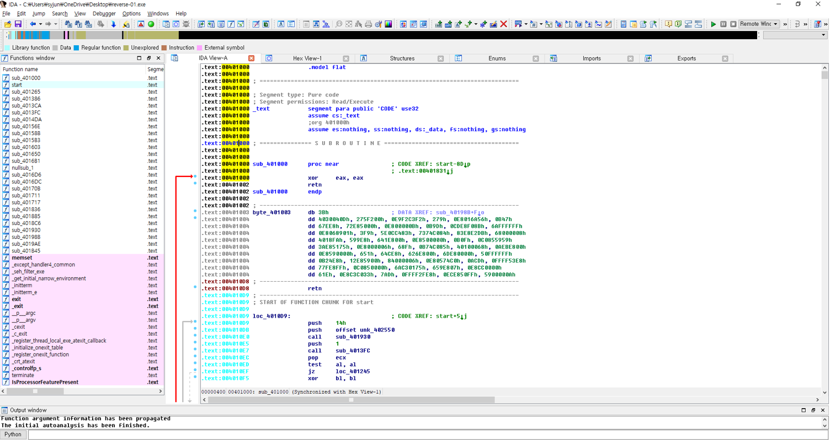Open the Debugger menu
This screenshot has height=440, width=830.
point(104,13)
